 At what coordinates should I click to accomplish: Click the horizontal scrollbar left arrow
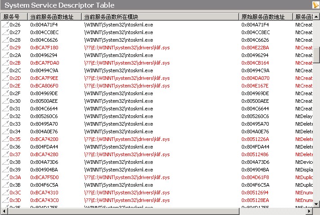4,211
